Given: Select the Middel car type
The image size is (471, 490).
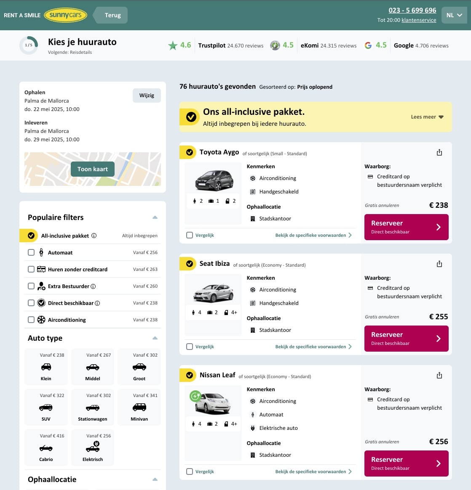Looking at the screenshot, I should pos(93,367).
